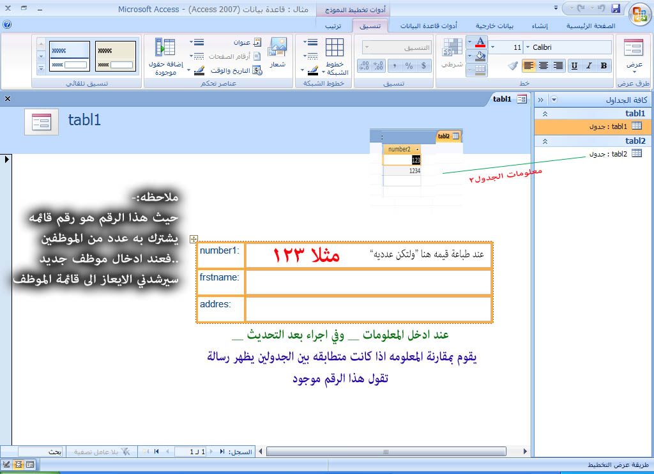
Task: Select the number1: field label
Action: coord(220,254)
